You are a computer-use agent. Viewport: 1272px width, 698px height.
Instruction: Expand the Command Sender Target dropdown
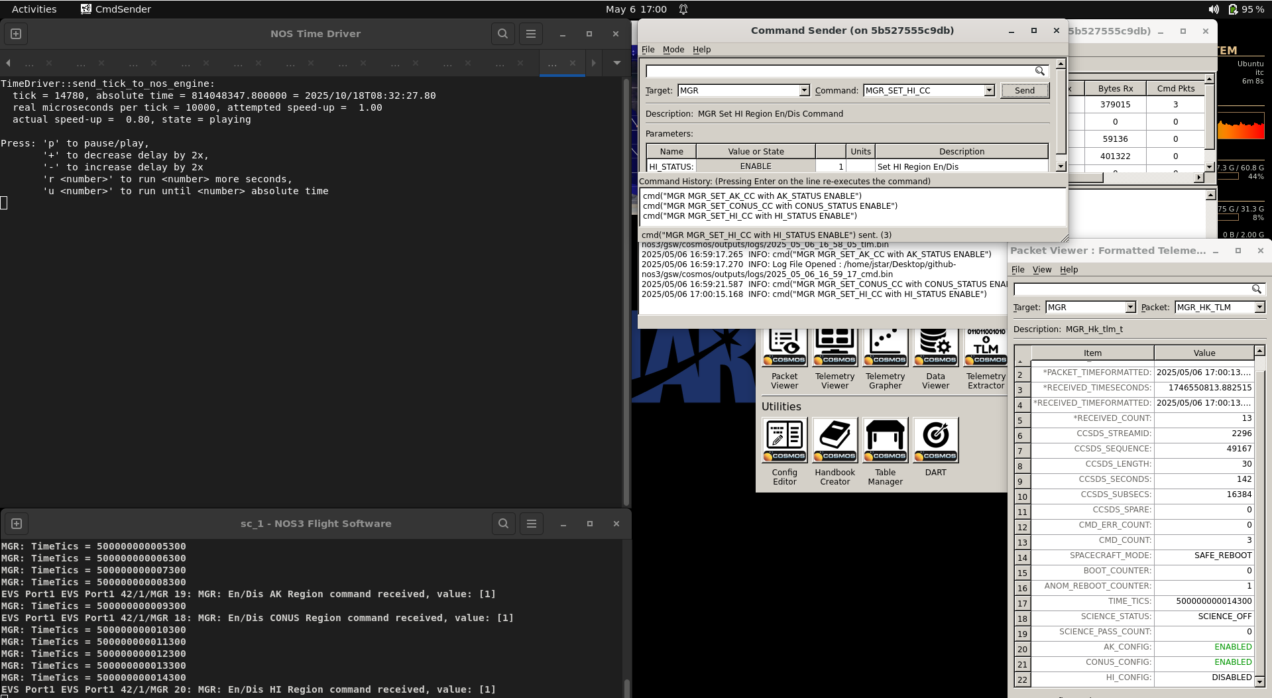(804, 91)
